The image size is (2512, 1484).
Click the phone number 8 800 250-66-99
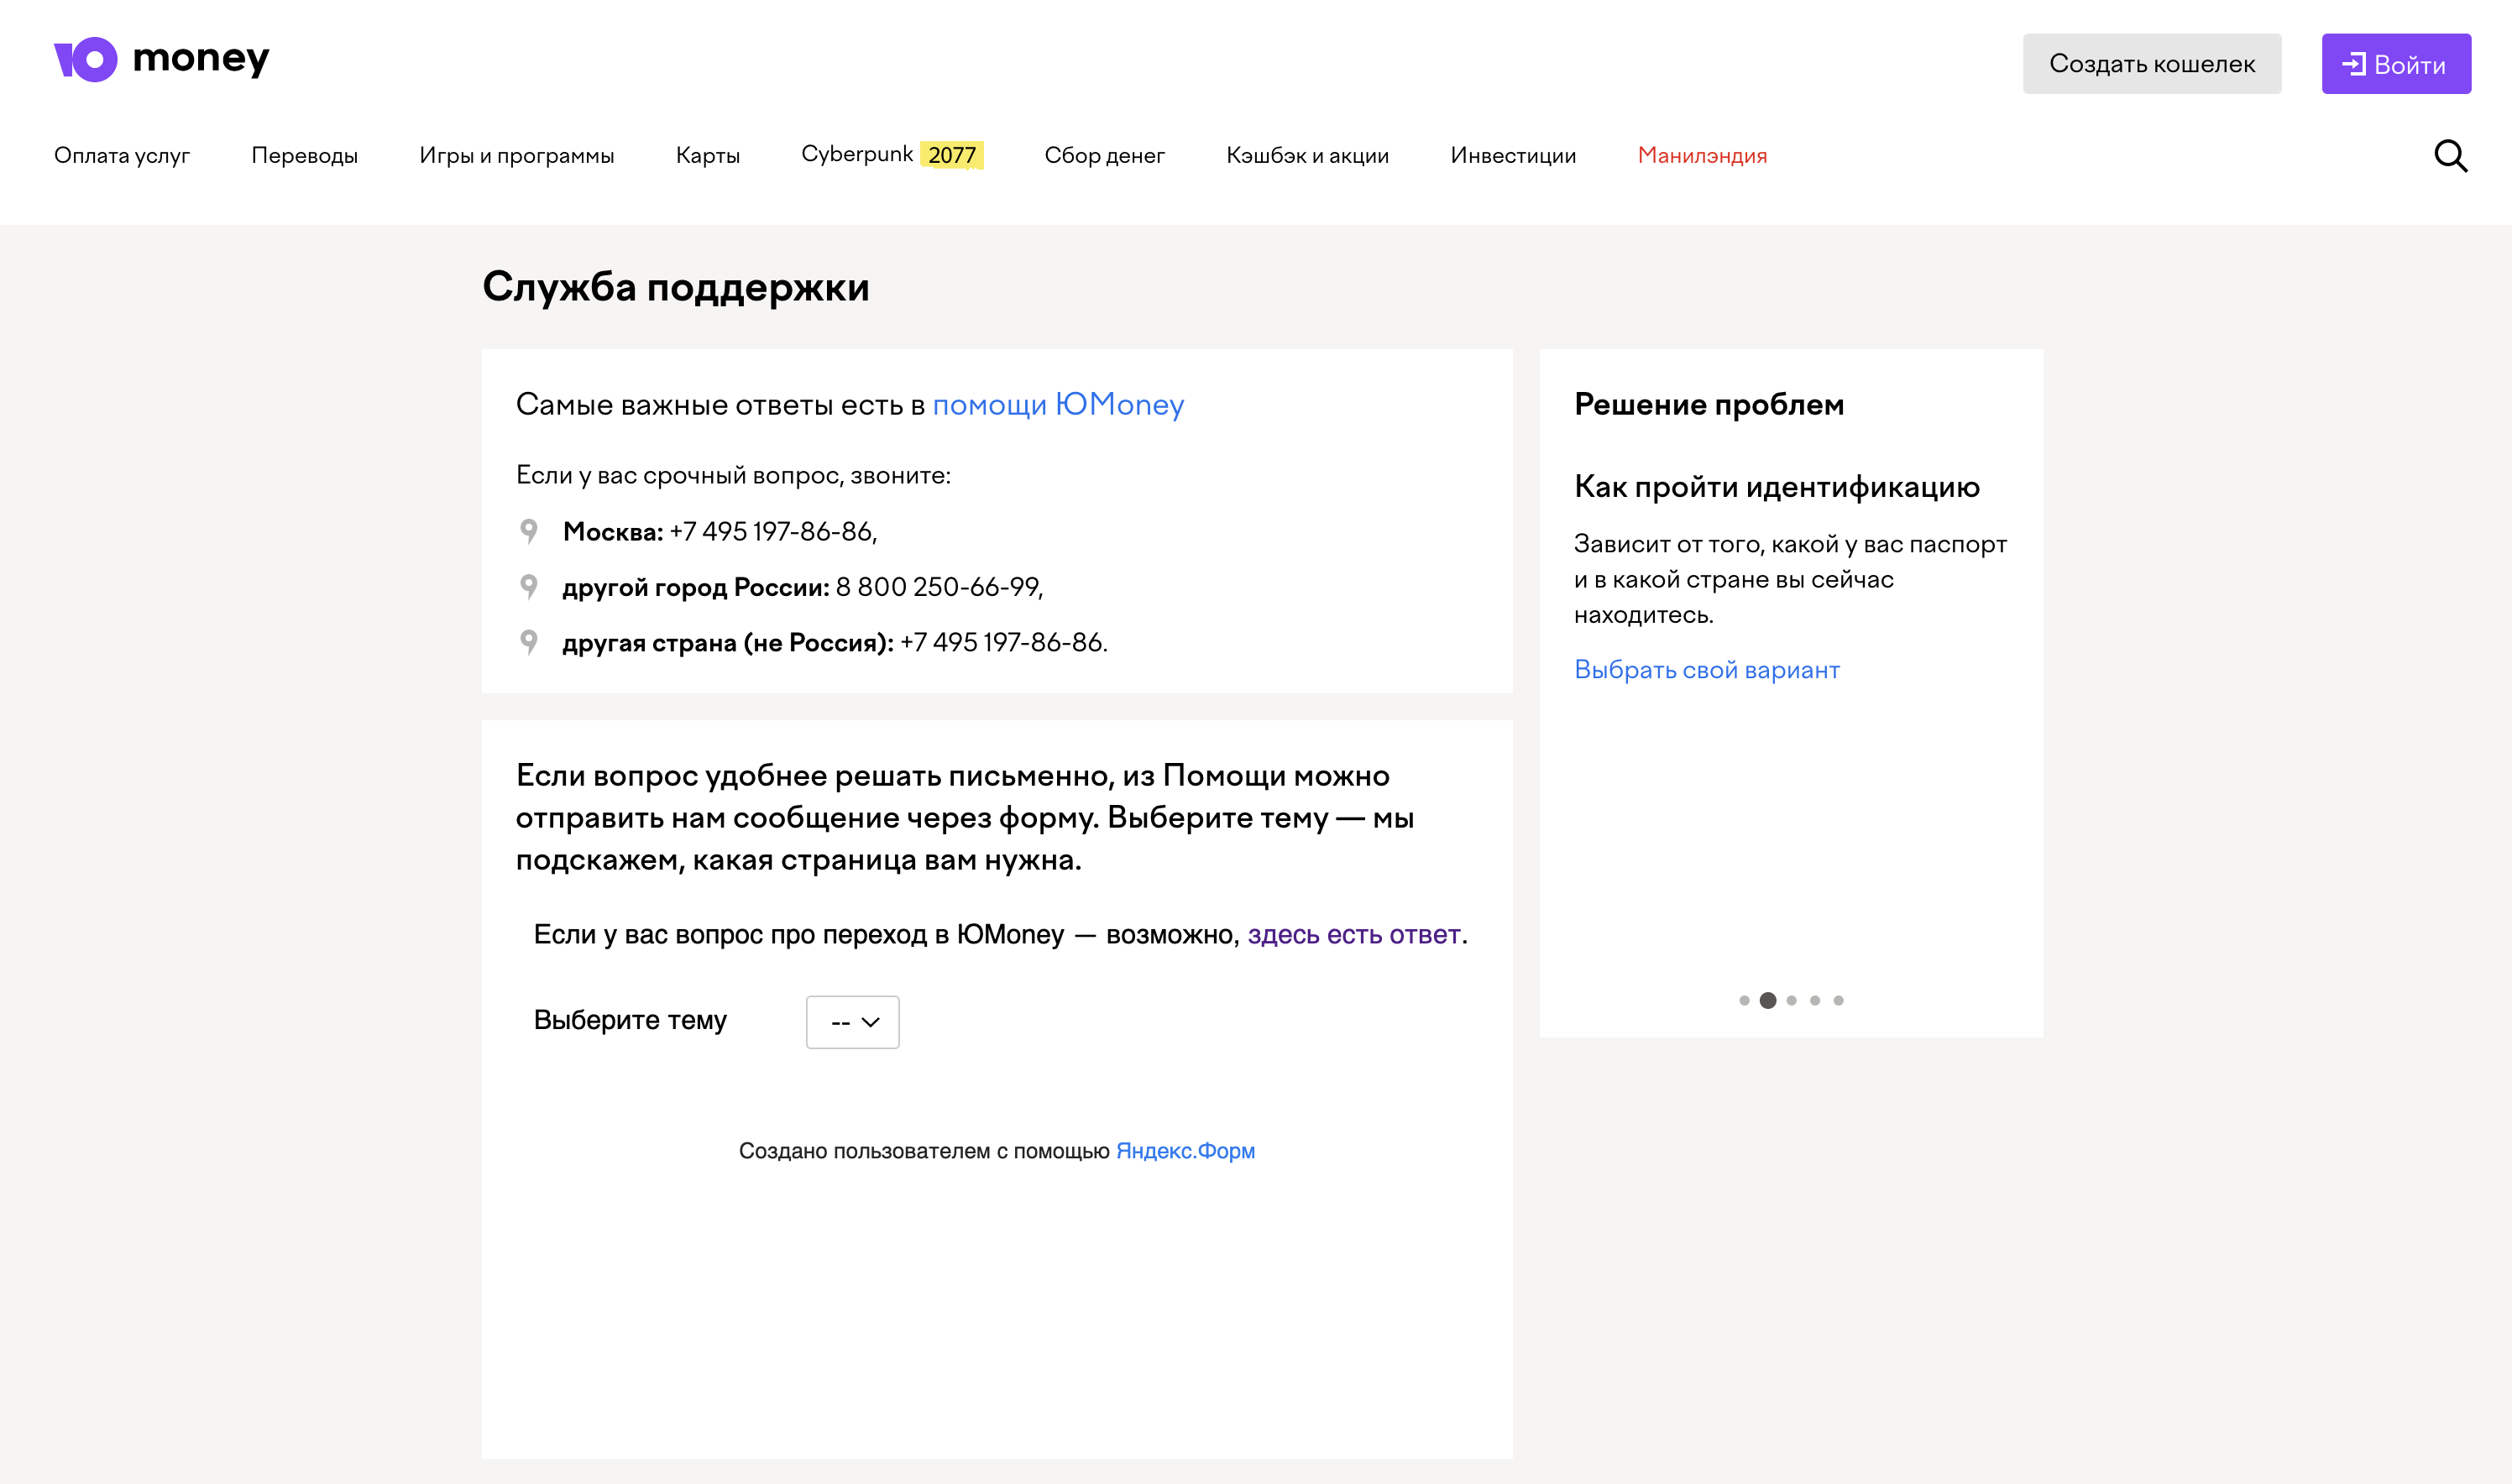(x=939, y=587)
